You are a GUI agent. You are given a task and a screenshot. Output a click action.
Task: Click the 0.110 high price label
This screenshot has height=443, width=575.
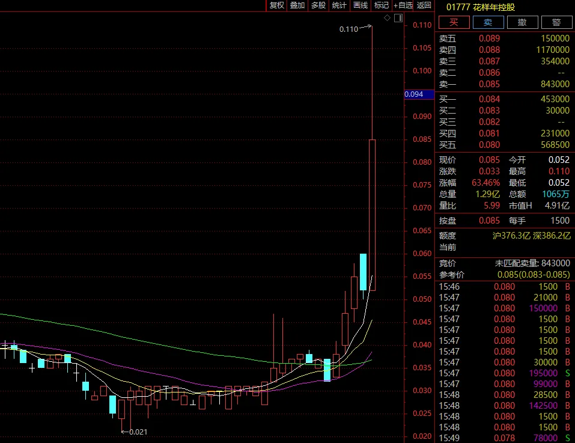coord(348,29)
